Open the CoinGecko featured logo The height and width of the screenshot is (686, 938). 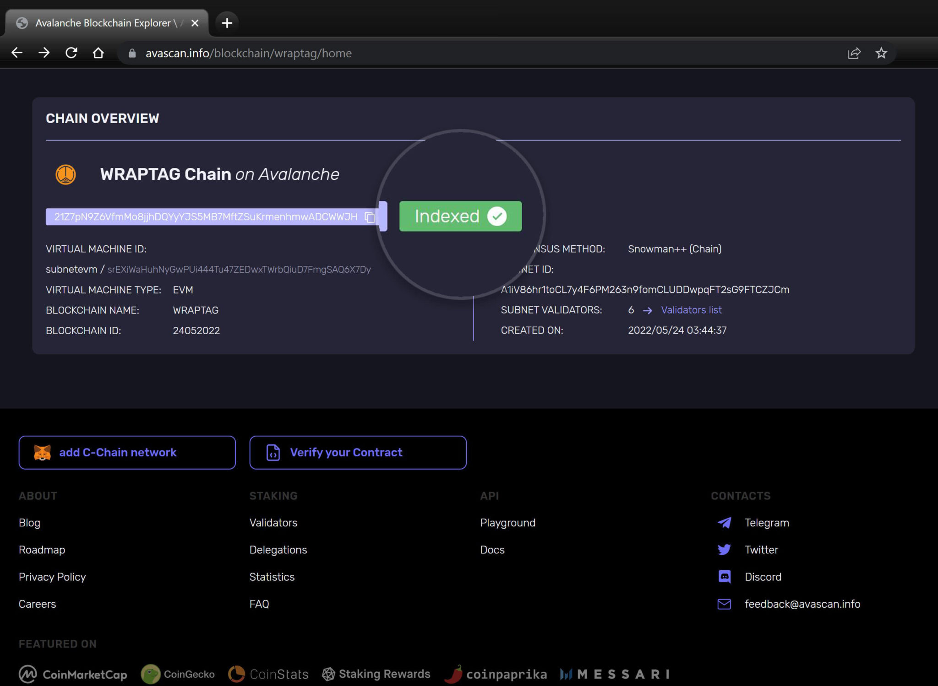178,674
